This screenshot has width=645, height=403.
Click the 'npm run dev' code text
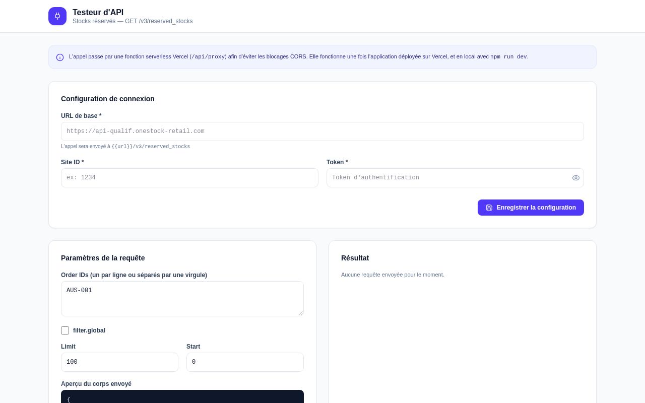pos(508,57)
